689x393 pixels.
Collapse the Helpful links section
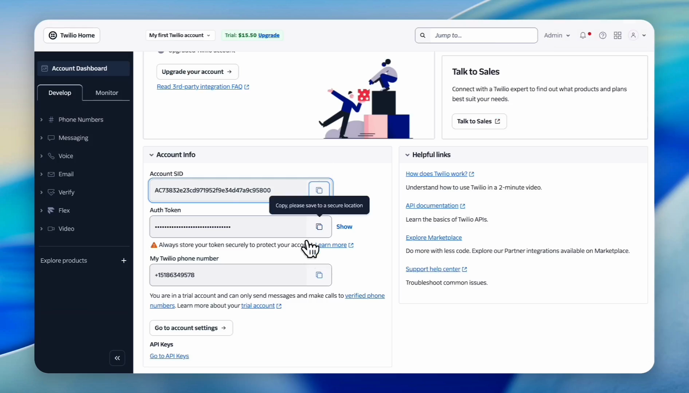coord(408,155)
